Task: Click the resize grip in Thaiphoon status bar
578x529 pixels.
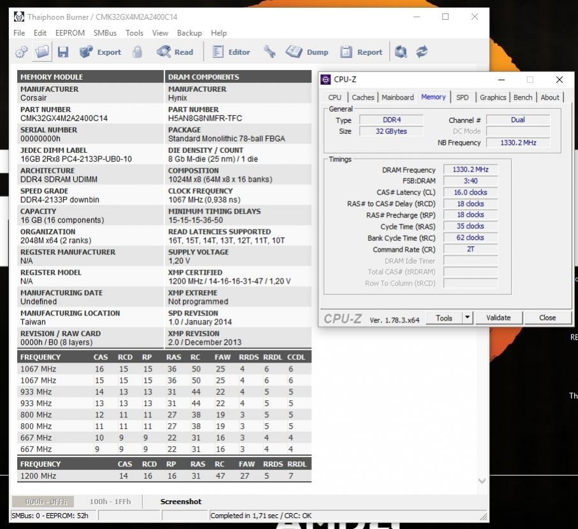Action: click(x=484, y=516)
